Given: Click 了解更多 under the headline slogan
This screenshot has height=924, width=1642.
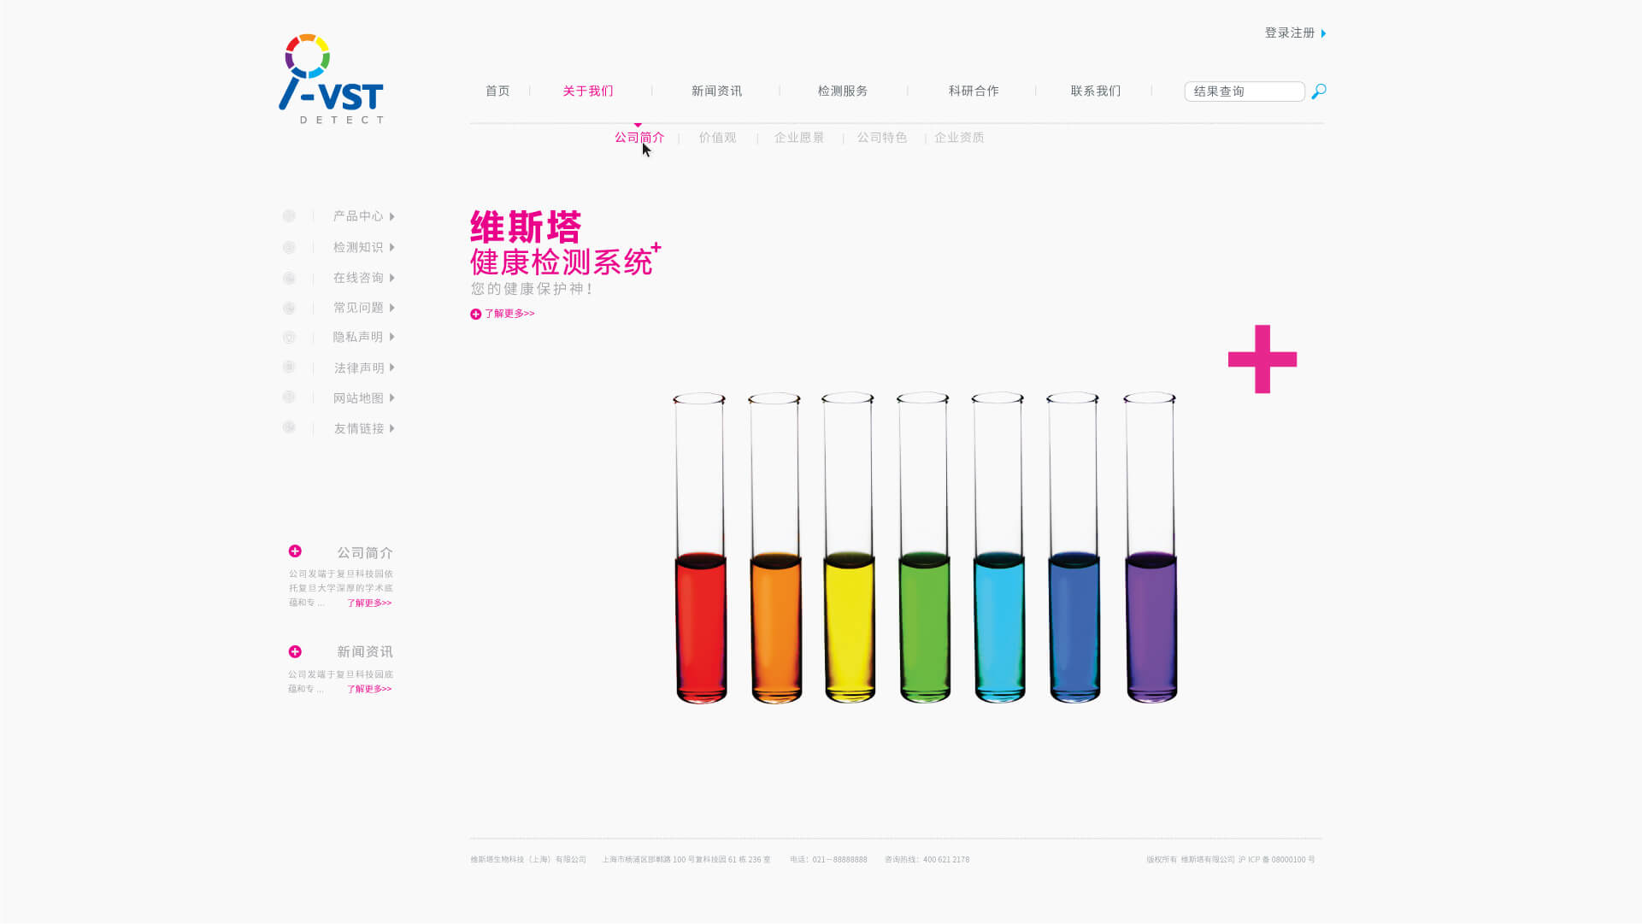Looking at the screenshot, I should click(509, 314).
